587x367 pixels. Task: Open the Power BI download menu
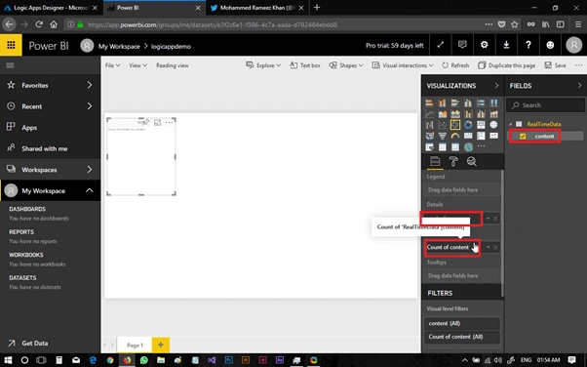click(x=506, y=45)
